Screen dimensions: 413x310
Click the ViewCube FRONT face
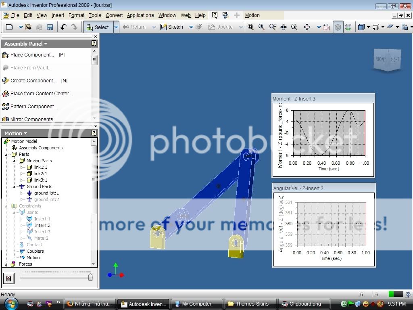click(381, 60)
